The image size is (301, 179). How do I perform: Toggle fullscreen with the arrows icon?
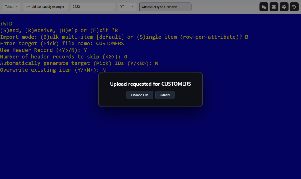click(274, 7)
